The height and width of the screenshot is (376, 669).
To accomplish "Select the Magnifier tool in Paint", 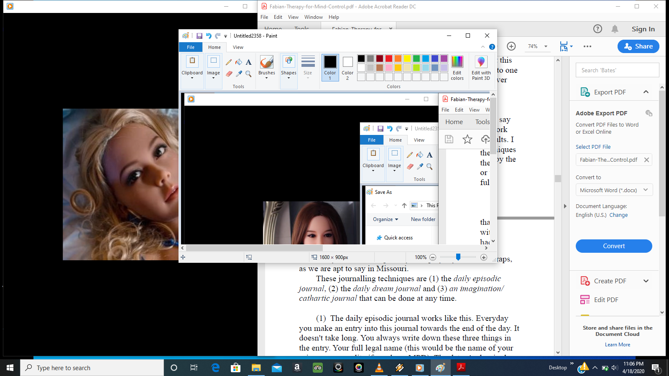I will pyautogui.click(x=249, y=74).
